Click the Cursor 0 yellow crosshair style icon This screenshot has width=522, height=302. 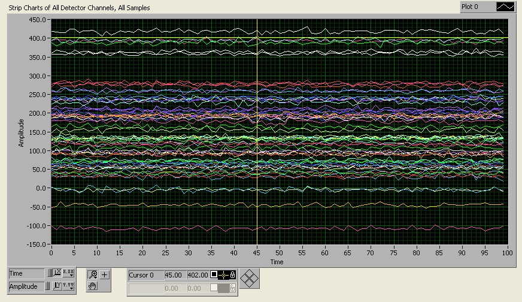(223, 275)
